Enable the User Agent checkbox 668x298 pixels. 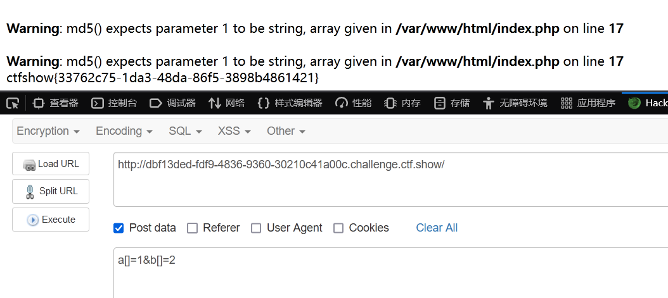(x=256, y=228)
